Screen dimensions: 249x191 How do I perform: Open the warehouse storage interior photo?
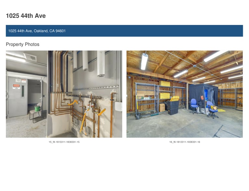pyautogui.click(x=185, y=94)
